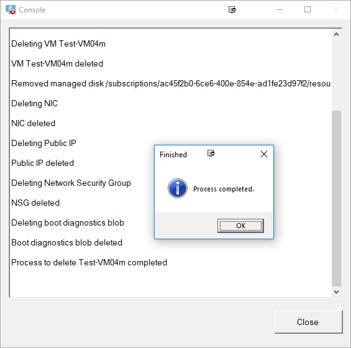Click the 'Process completed.' message text

[224, 190]
